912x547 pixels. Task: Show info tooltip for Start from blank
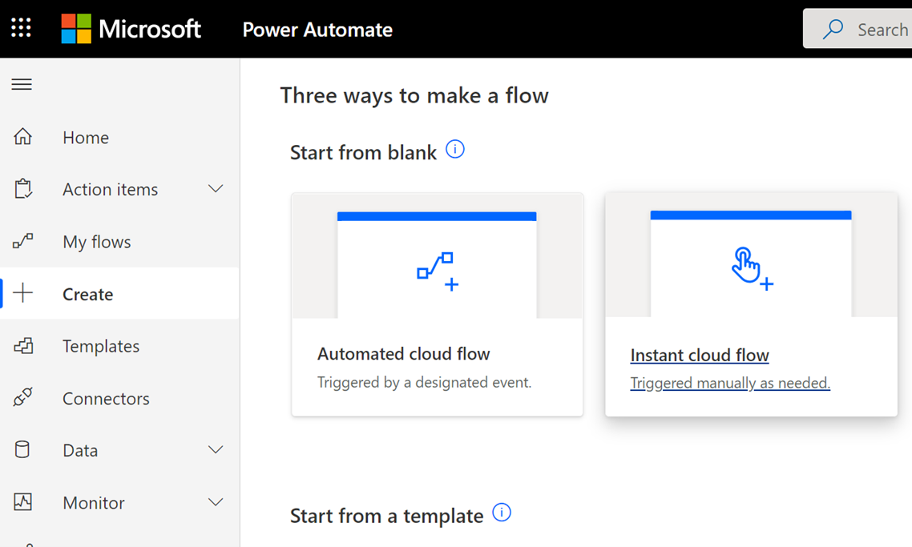point(455,149)
